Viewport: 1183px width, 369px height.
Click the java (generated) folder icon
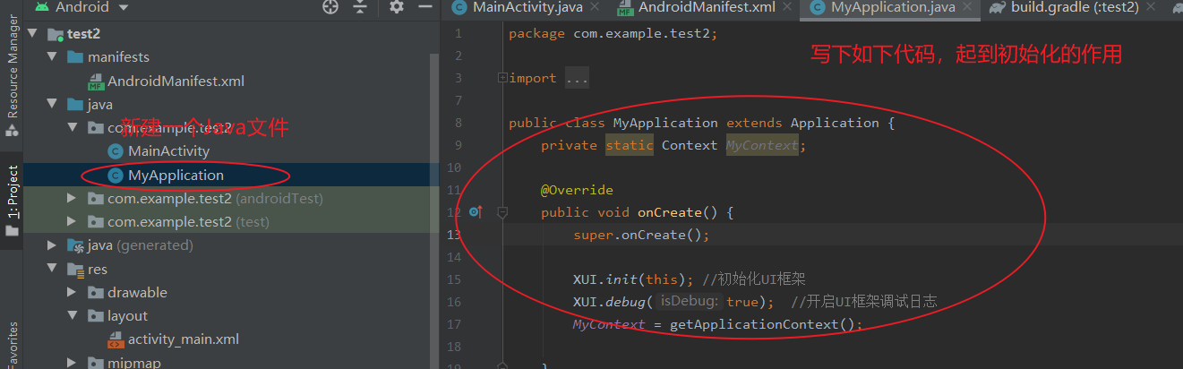tap(76, 245)
